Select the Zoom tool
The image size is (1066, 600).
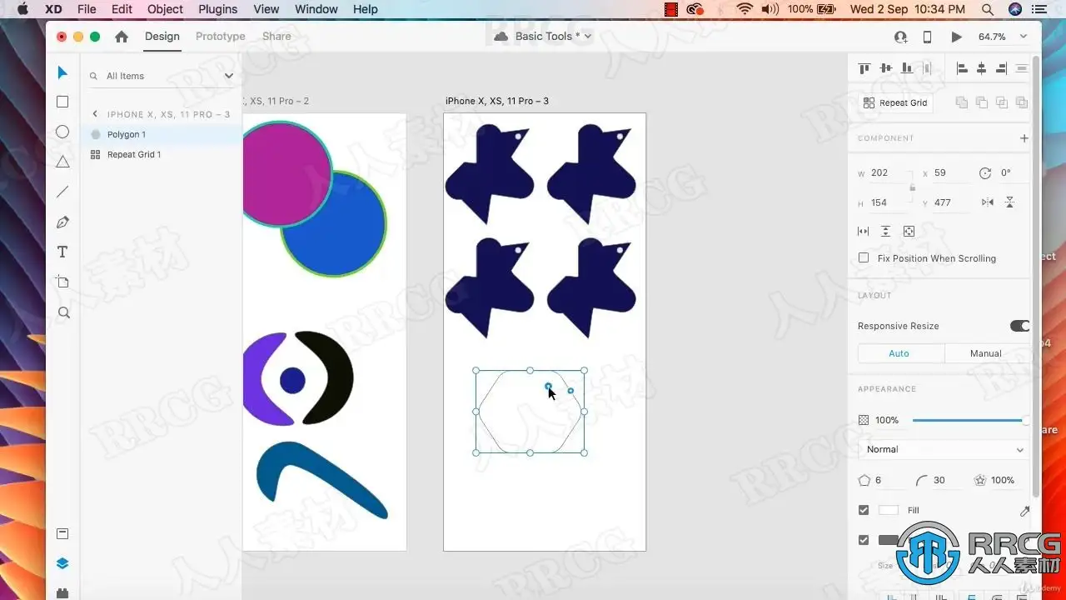(63, 312)
